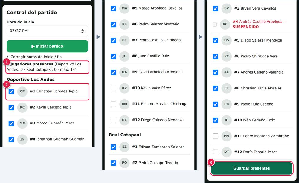Expand Corregir horas de inicio / fin

pos(34,57)
